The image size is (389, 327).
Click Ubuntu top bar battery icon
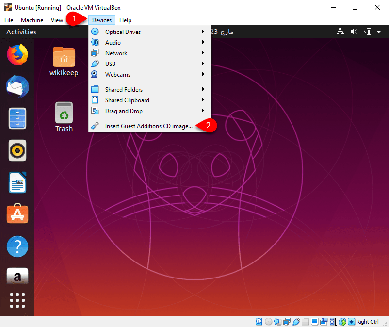pyautogui.click(x=368, y=32)
